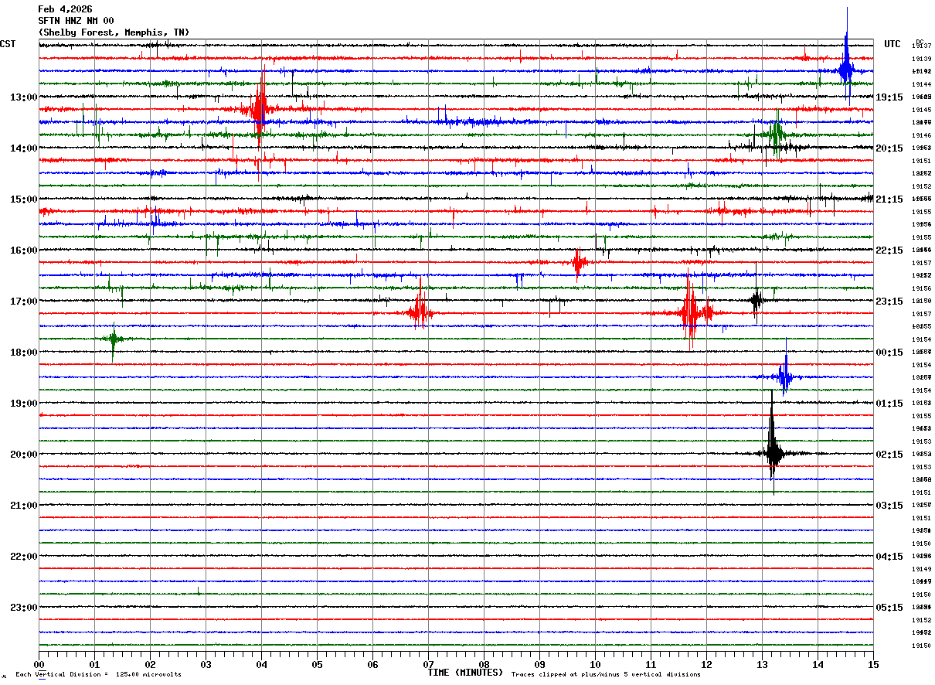The height and width of the screenshot is (685, 935).
Task: Select the green event near minute 13.2 above 14:00
Action: 776,135
